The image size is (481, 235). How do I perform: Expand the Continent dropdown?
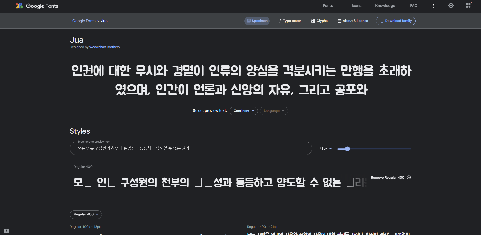click(x=244, y=111)
